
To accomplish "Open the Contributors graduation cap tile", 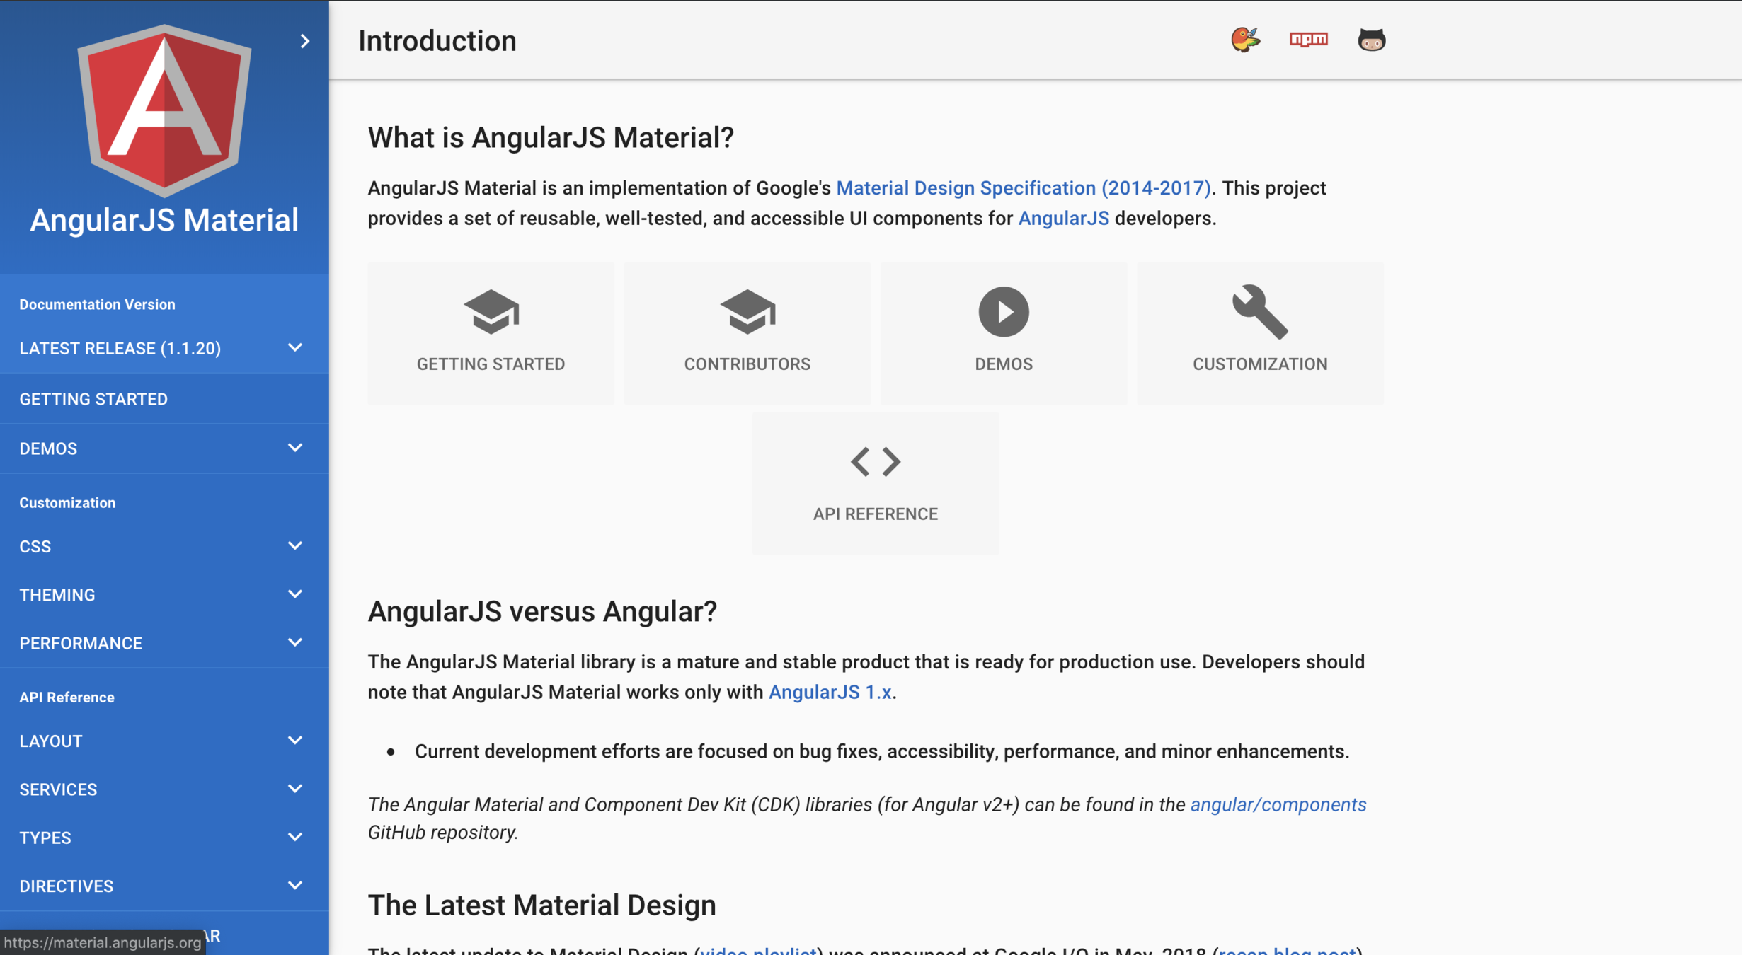I will 747,333.
